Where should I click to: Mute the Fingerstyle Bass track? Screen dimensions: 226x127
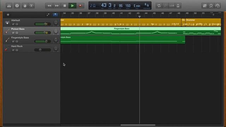pos(13,42)
